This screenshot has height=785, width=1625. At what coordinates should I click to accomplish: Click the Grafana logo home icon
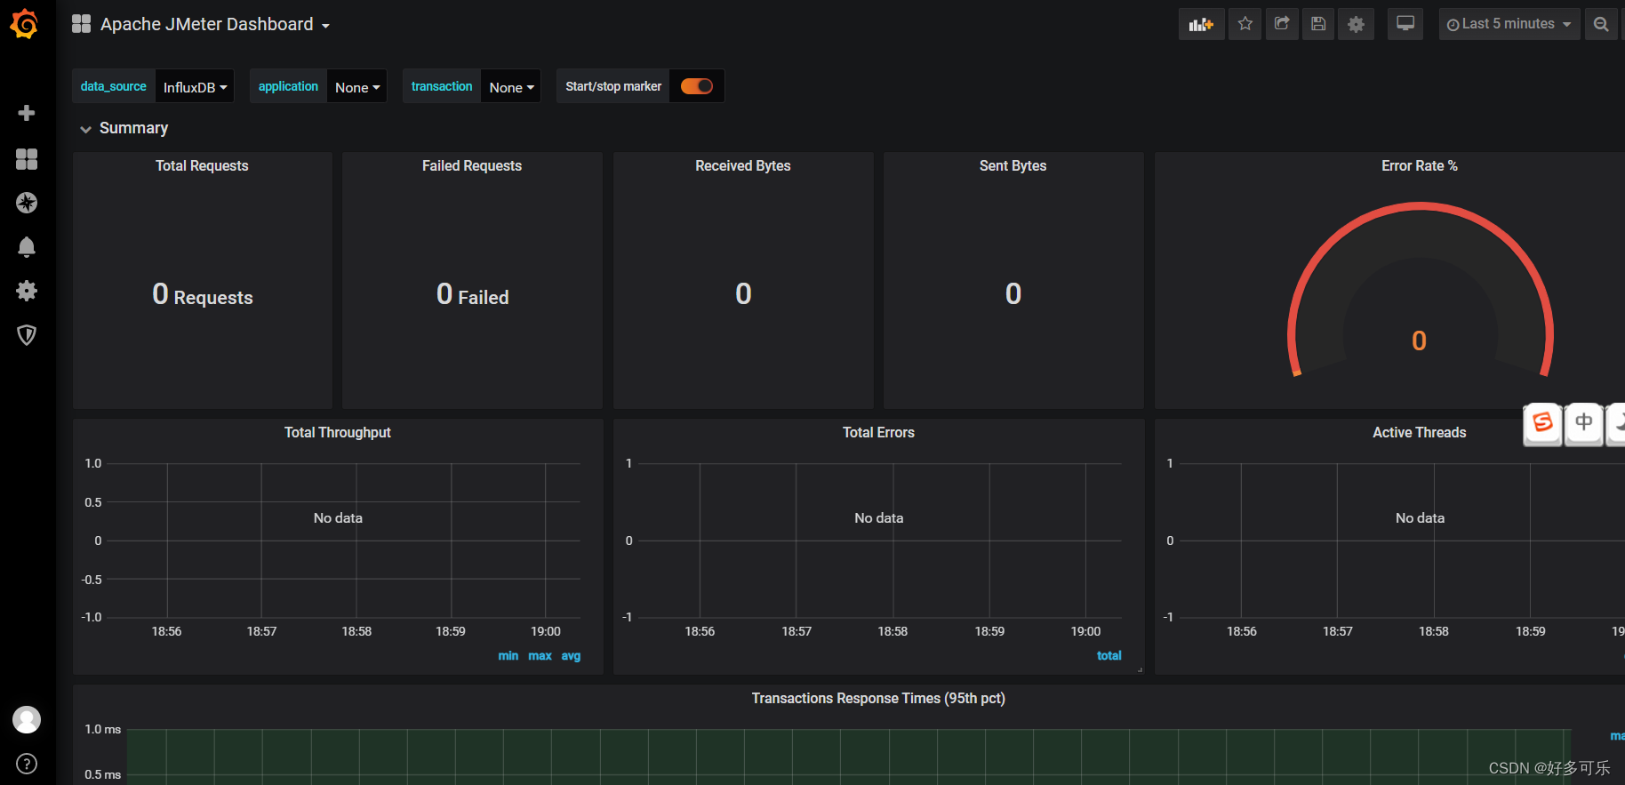click(x=25, y=24)
